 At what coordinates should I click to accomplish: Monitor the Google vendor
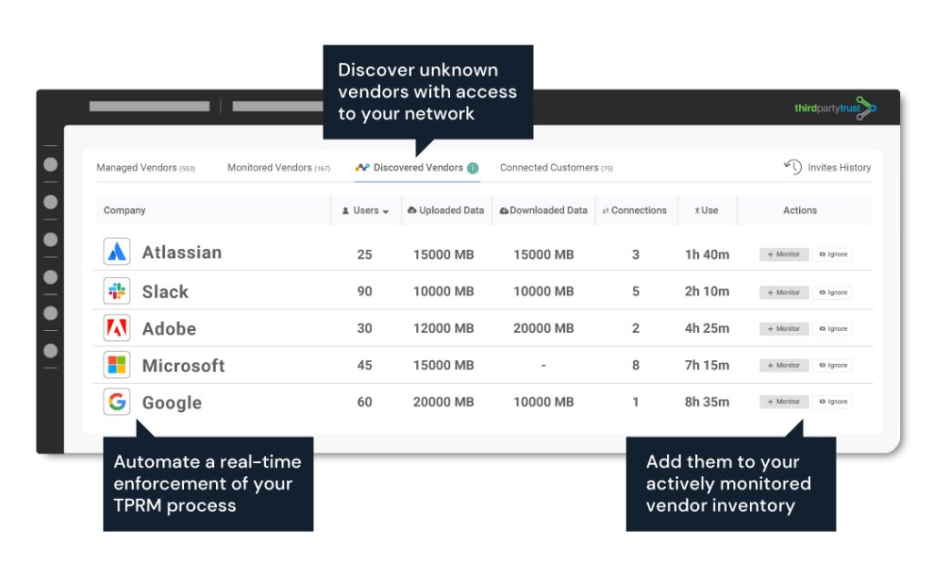point(784,401)
